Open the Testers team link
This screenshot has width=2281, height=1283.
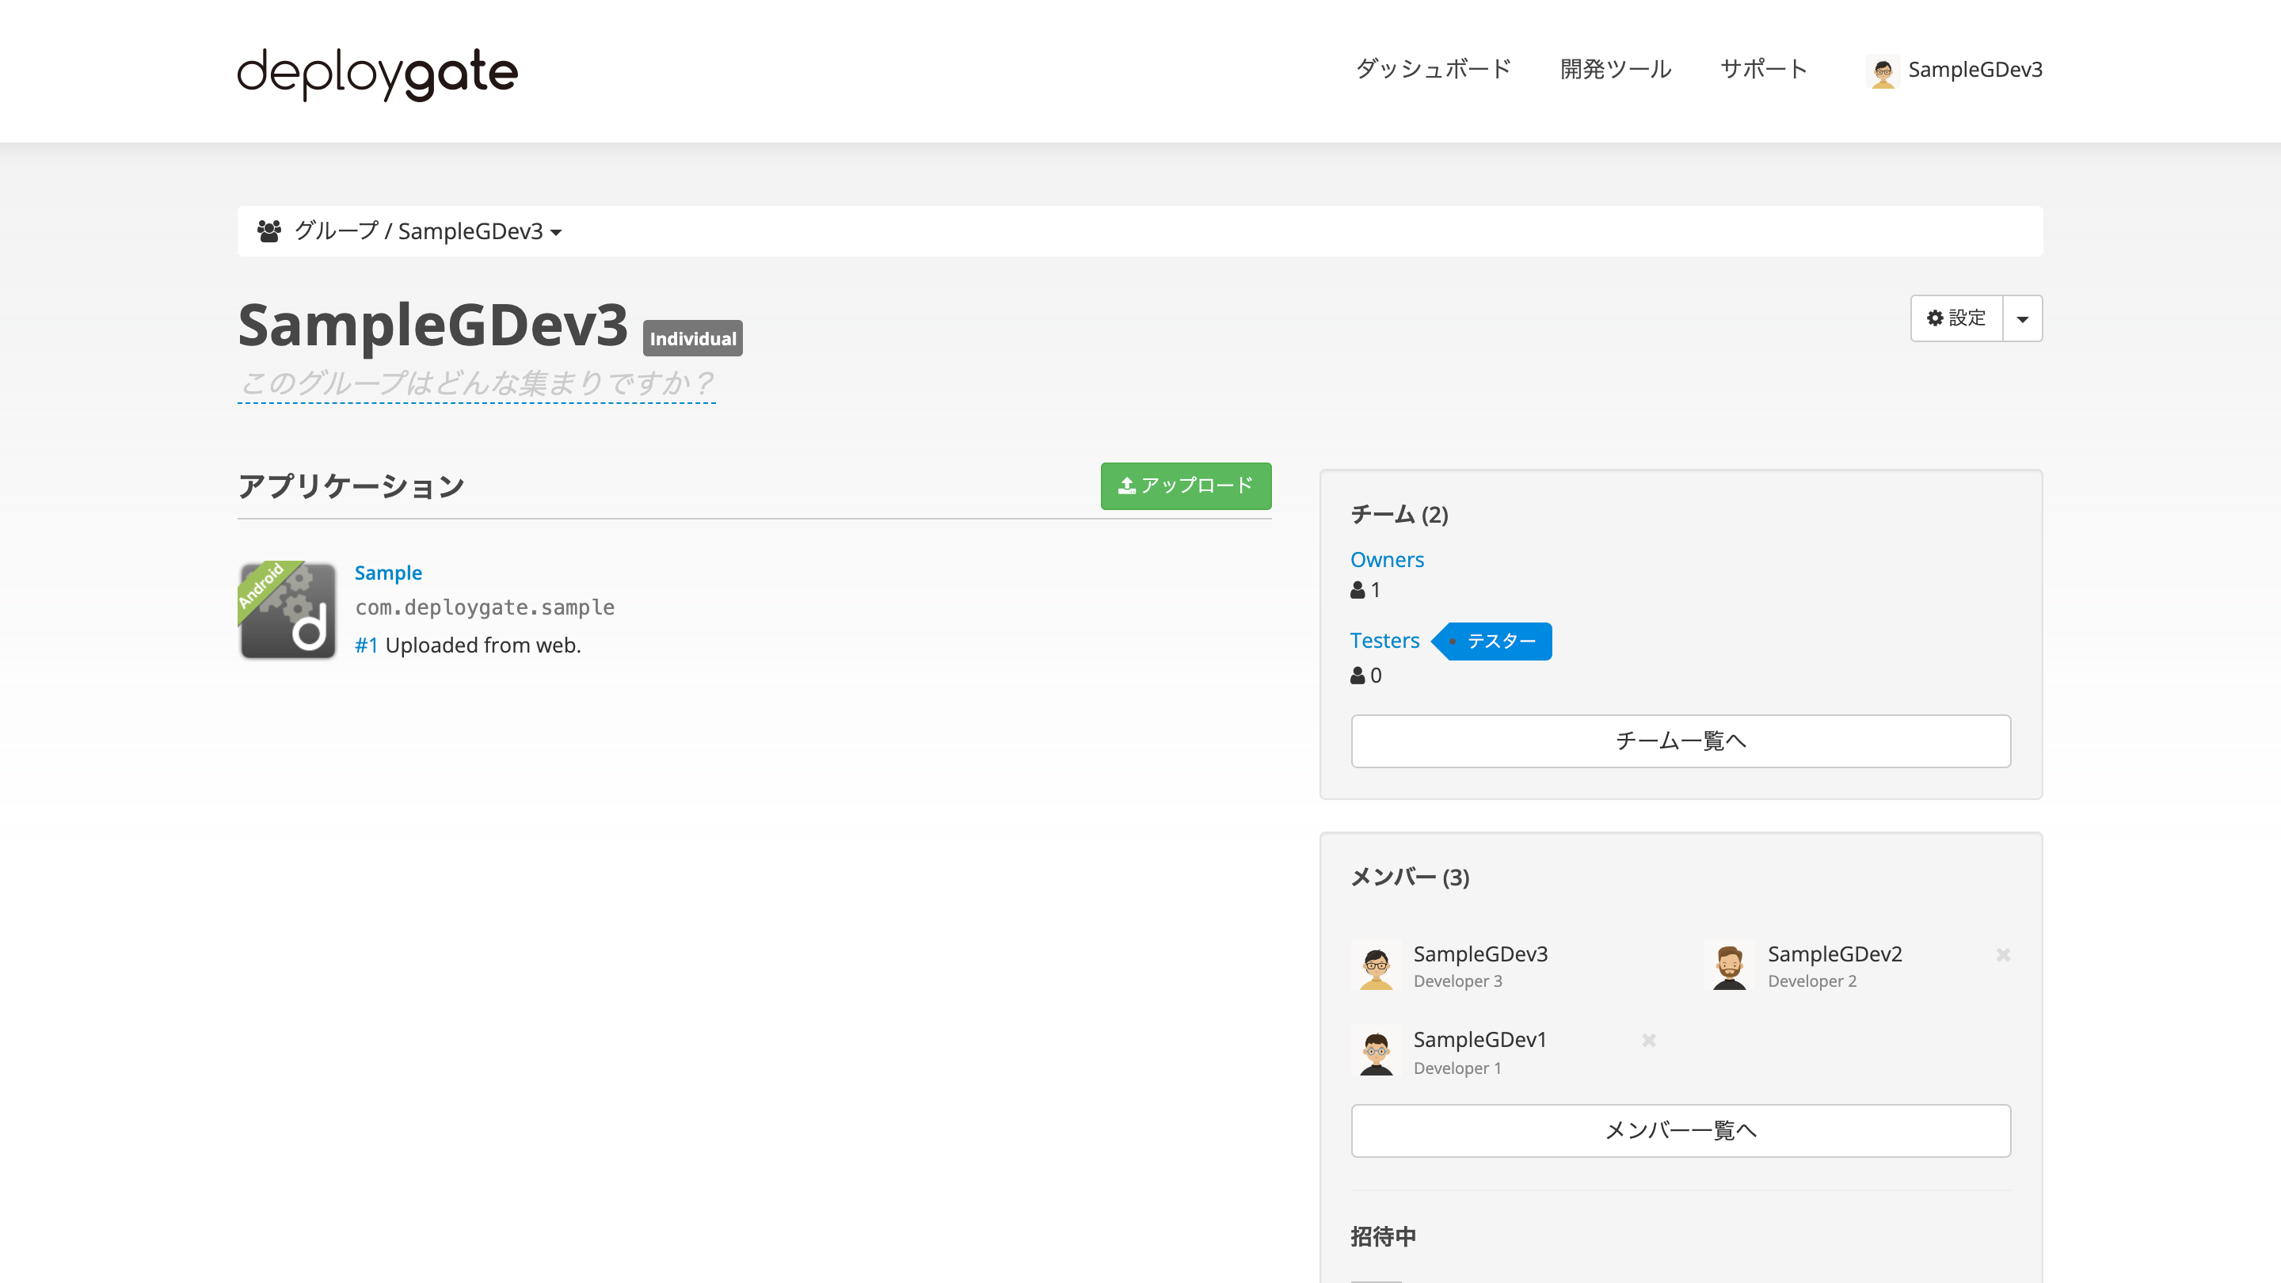point(1384,640)
